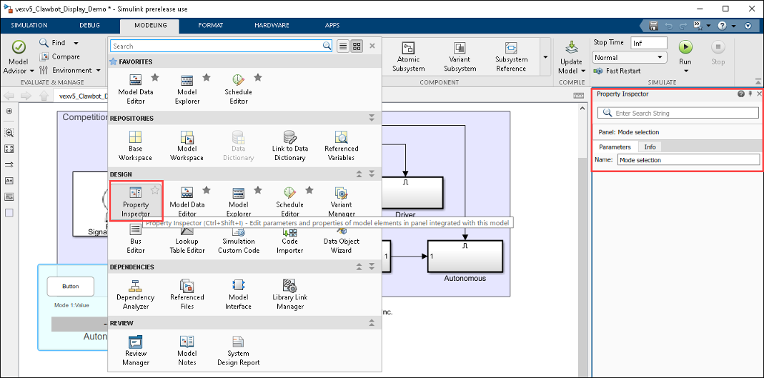Collapse the Repositories section
Screen dimensions: 764x378
tap(372, 118)
